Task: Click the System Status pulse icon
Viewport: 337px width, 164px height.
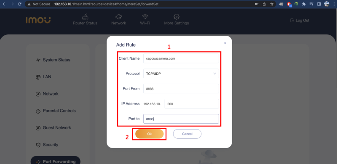Action: tap(38, 60)
